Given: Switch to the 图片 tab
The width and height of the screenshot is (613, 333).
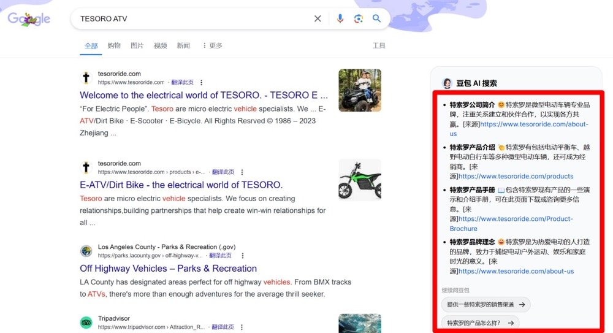Looking at the screenshot, I should pyautogui.click(x=137, y=45).
